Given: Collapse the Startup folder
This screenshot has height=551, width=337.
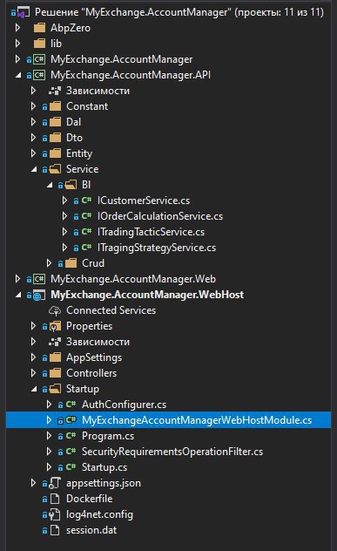Looking at the screenshot, I should pos(34,389).
